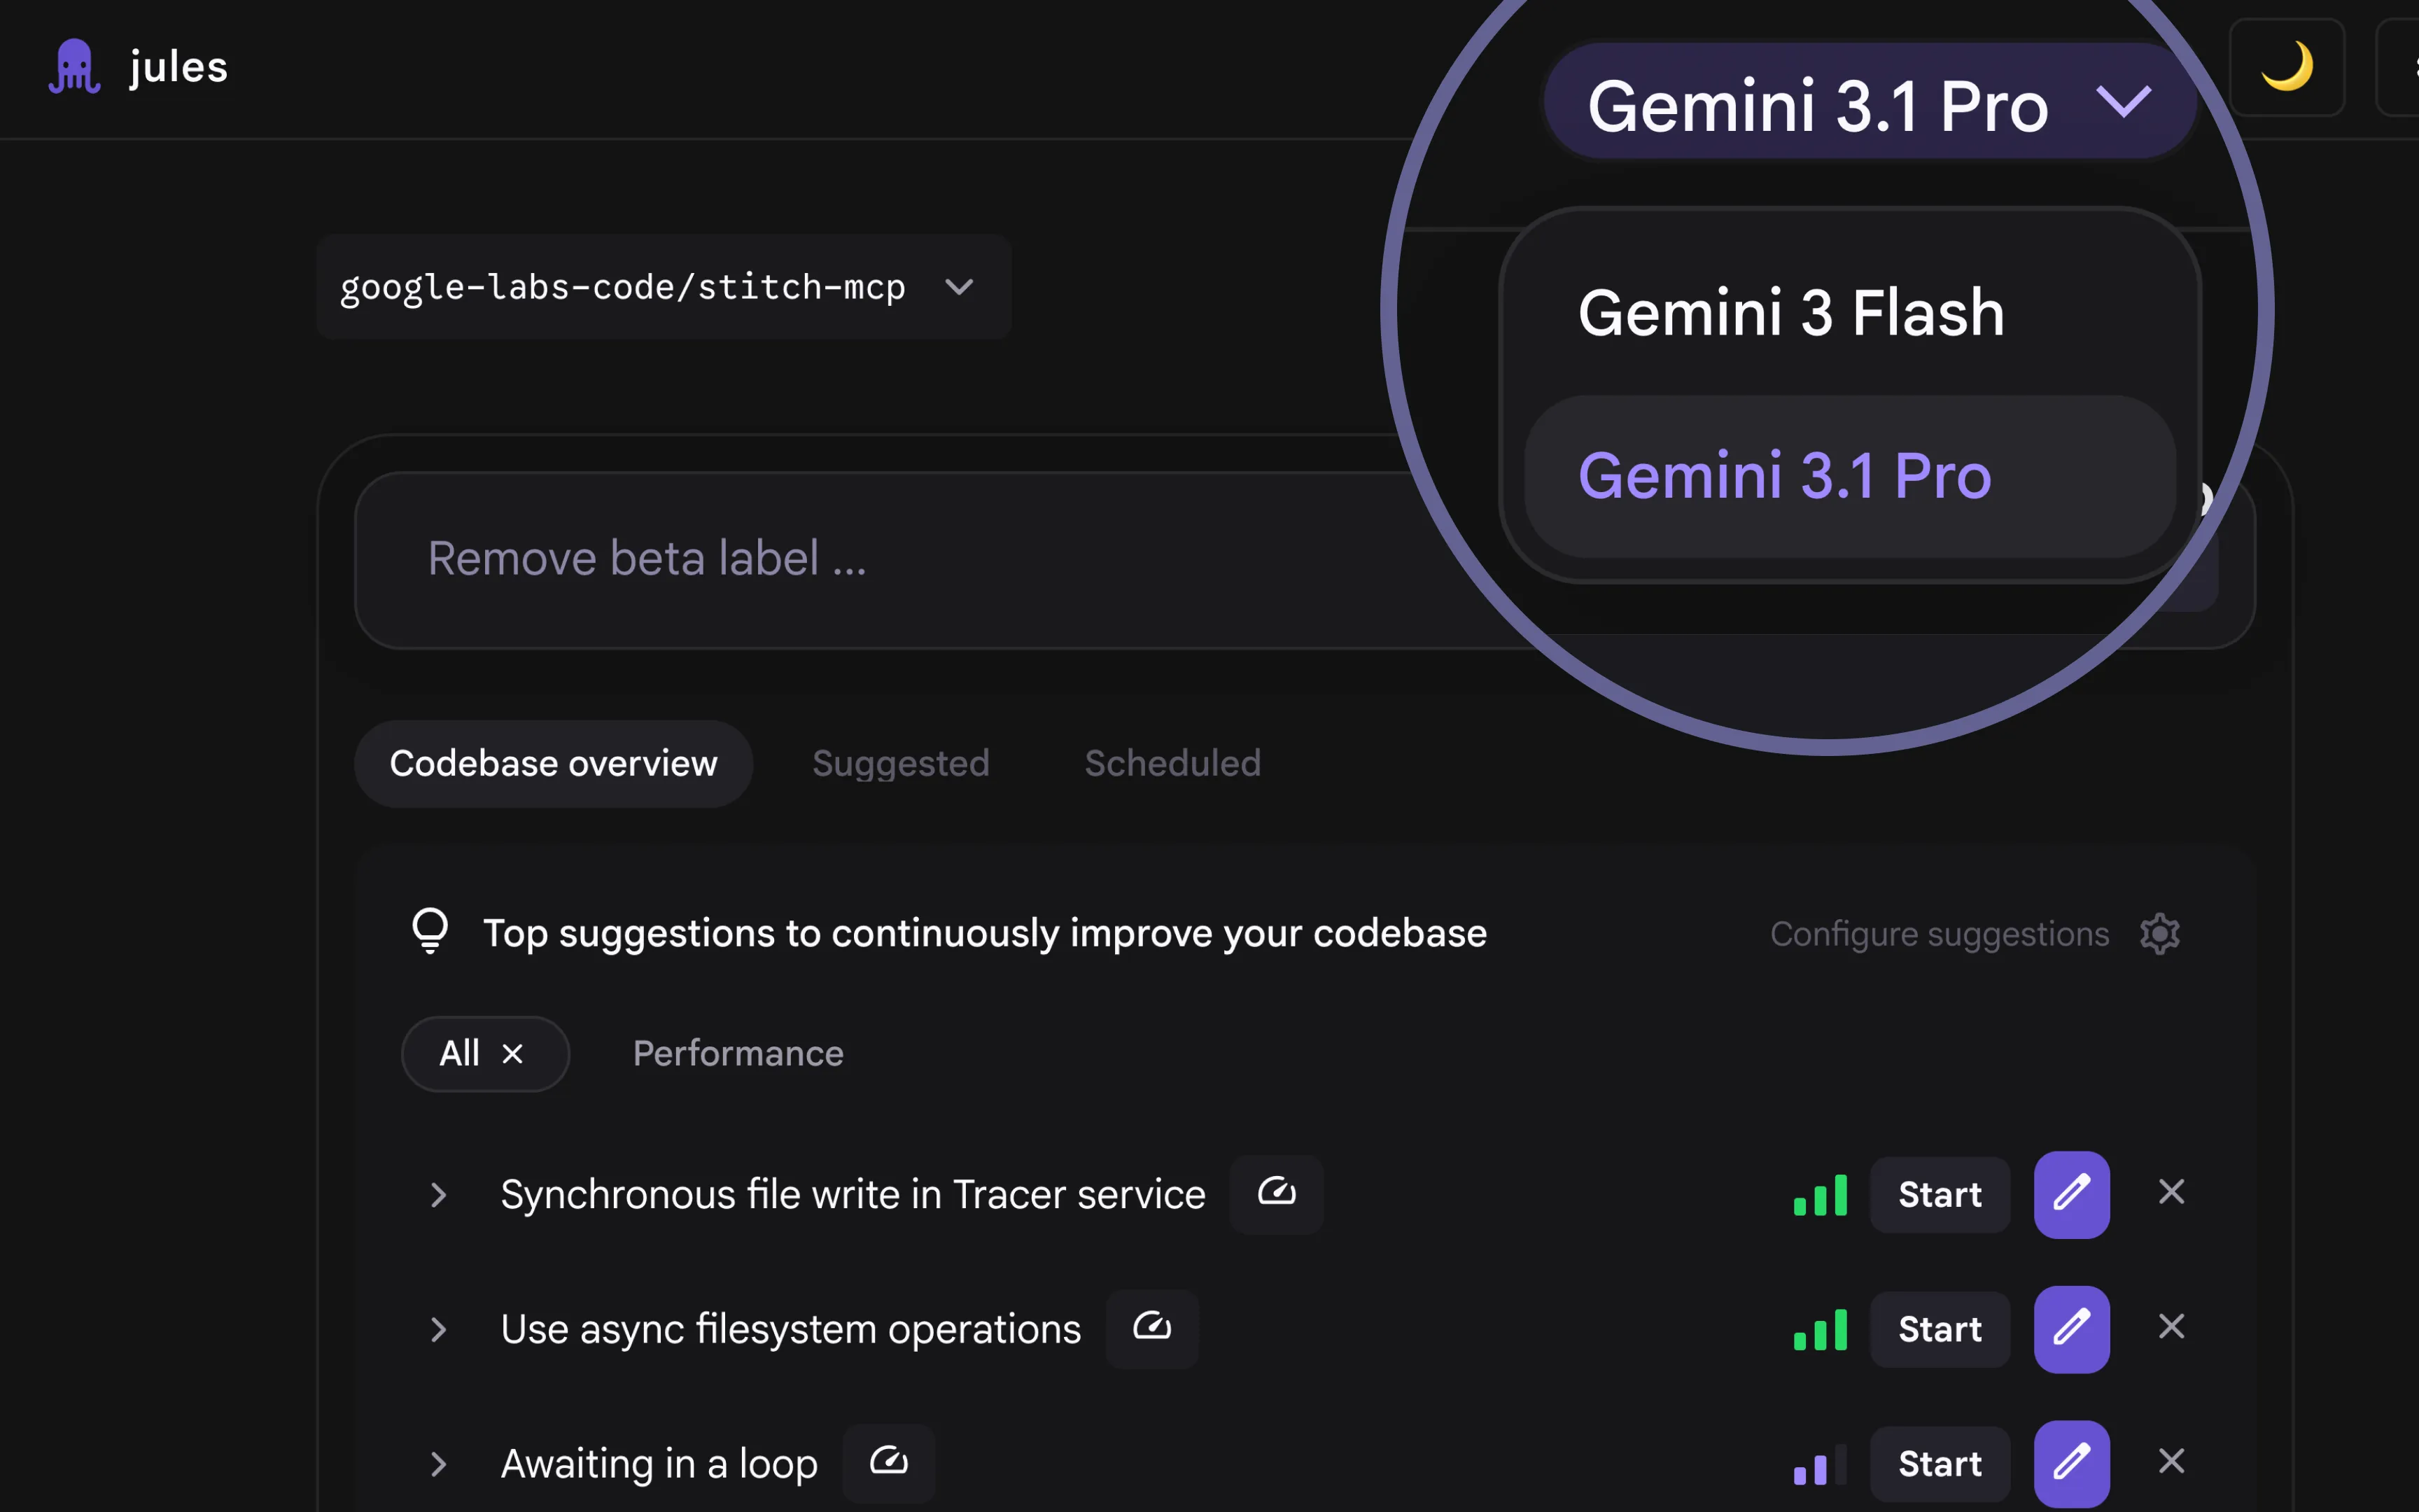Click the gauge icon beside Awaiting in a loop
This screenshot has height=1512, width=2419.
(x=888, y=1461)
